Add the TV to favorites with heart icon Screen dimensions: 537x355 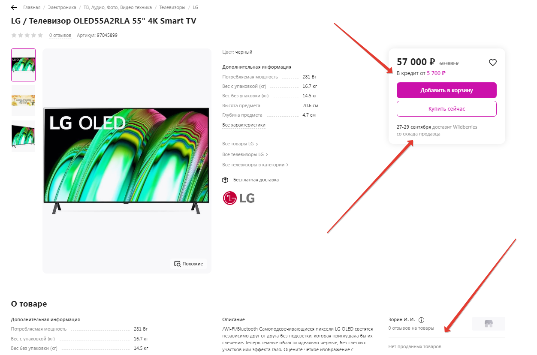(x=493, y=63)
